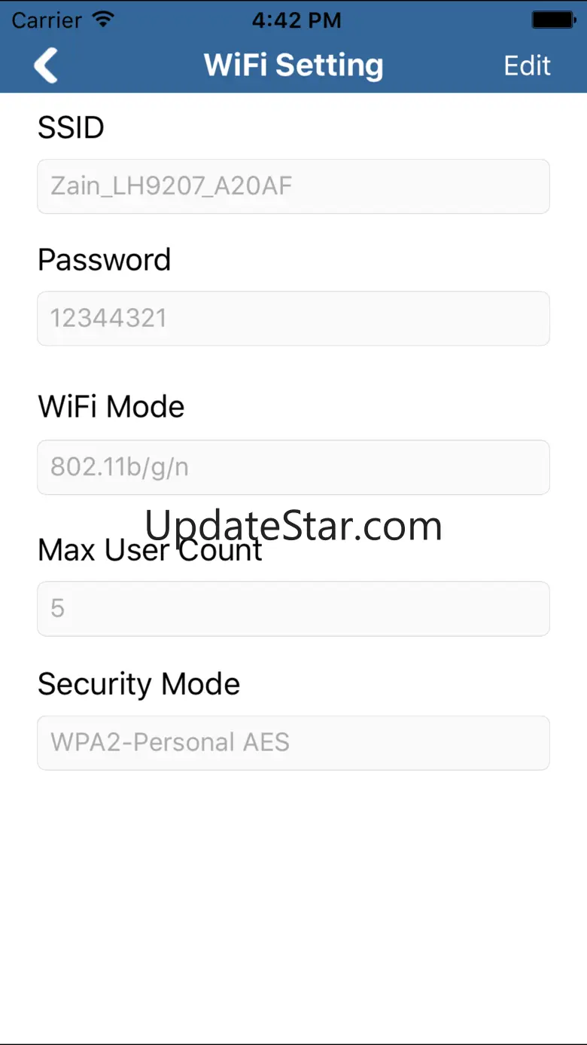This screenshot has height=1045, width=587.
Task: Click the battery indicator icon
Action: (x=553, y=20)
